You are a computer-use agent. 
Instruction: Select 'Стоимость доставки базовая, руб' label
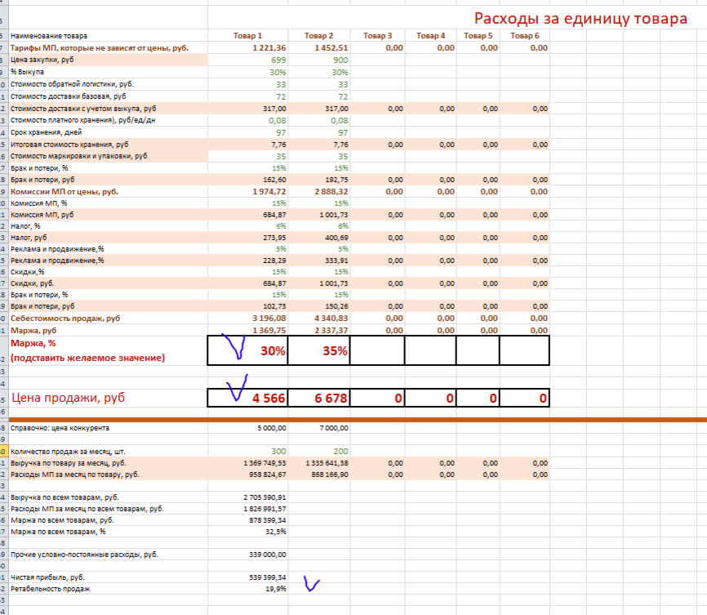[x=68, y=96]
